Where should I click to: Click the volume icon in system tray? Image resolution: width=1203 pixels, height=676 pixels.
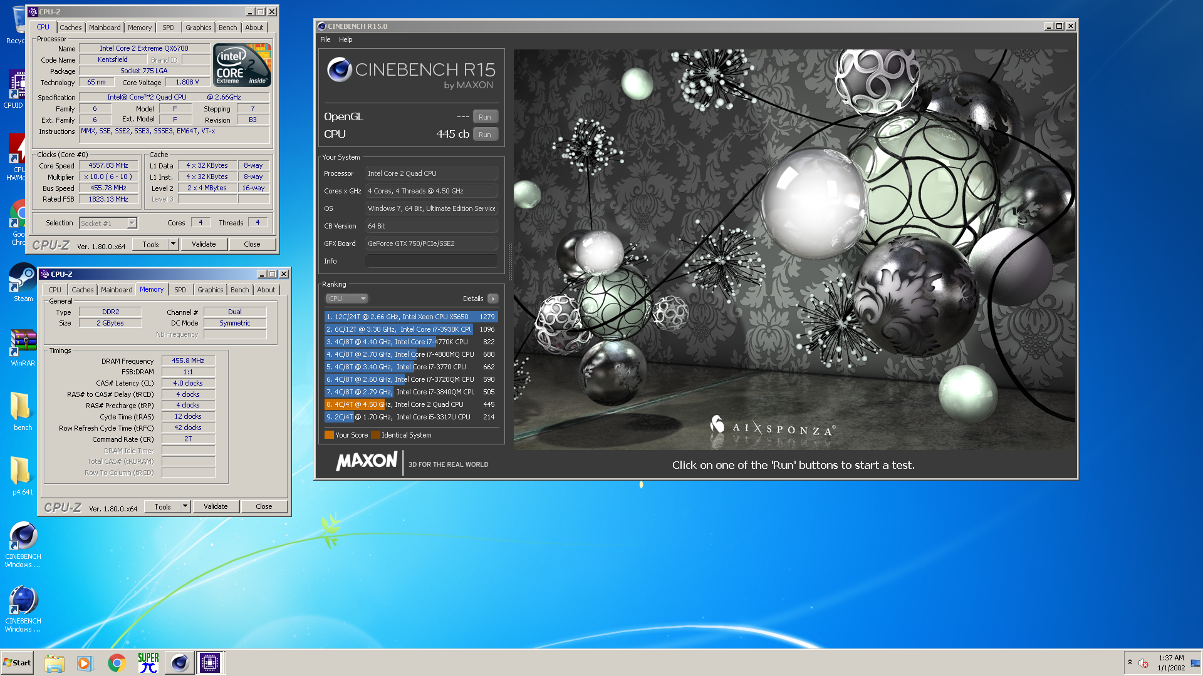pos(1143,663)
